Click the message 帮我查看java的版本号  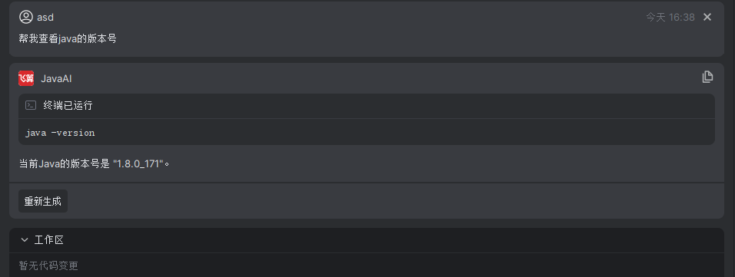(x=68, y=38)
